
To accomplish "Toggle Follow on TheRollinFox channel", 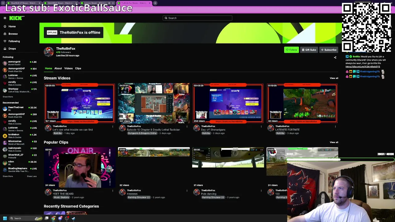I will pyautogui.click(x=291, y=50).
